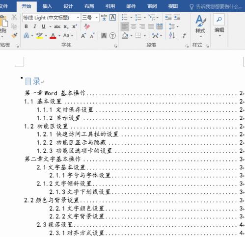245x237 pixels.
Task: Expand the Line Spacing dropdown arrow
Action: pyautogui.click(x=178, y=26)
